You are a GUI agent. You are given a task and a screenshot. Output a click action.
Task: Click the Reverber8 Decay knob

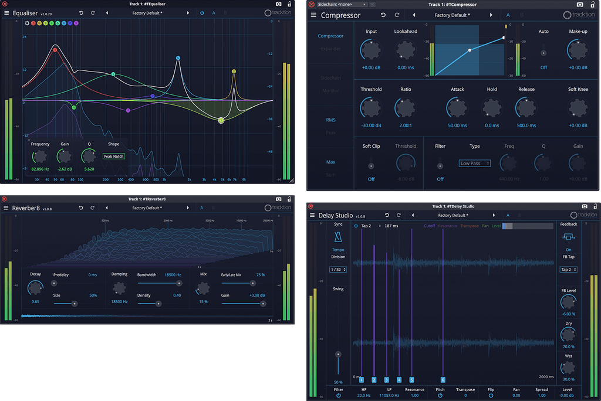[35, 288]
